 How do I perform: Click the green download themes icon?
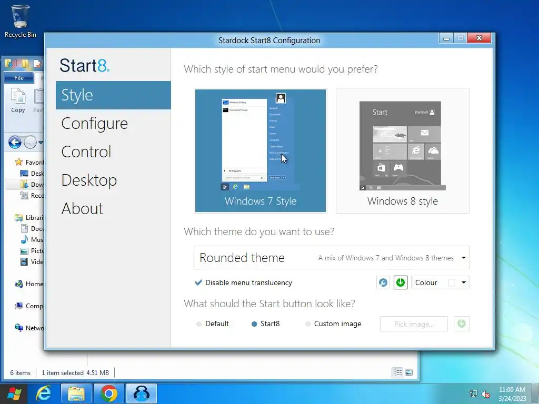[x=401, y=282]
